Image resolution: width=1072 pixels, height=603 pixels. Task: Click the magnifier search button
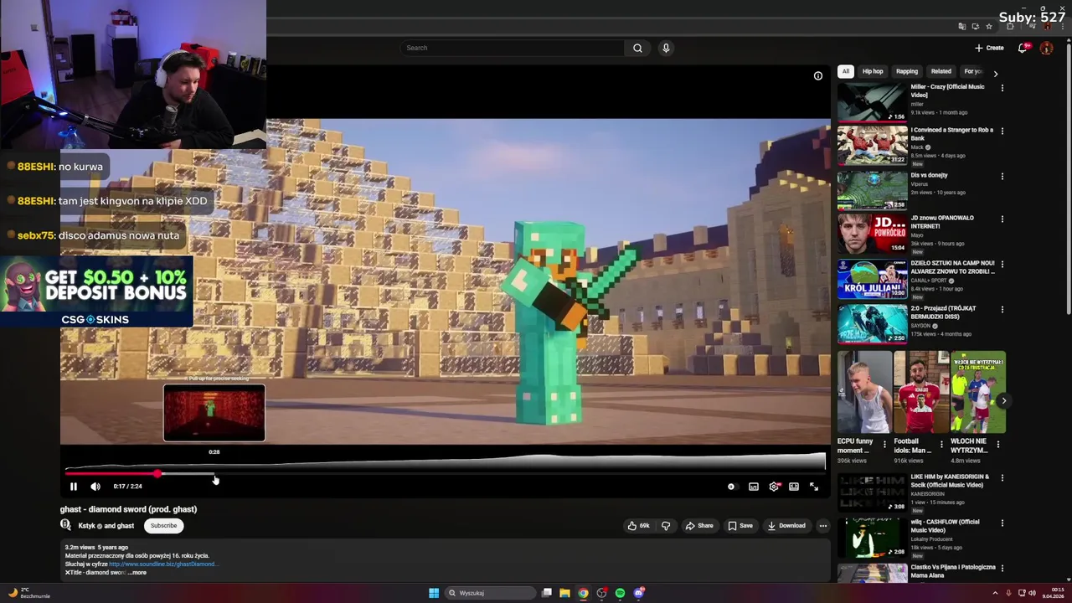pos(637,48)
